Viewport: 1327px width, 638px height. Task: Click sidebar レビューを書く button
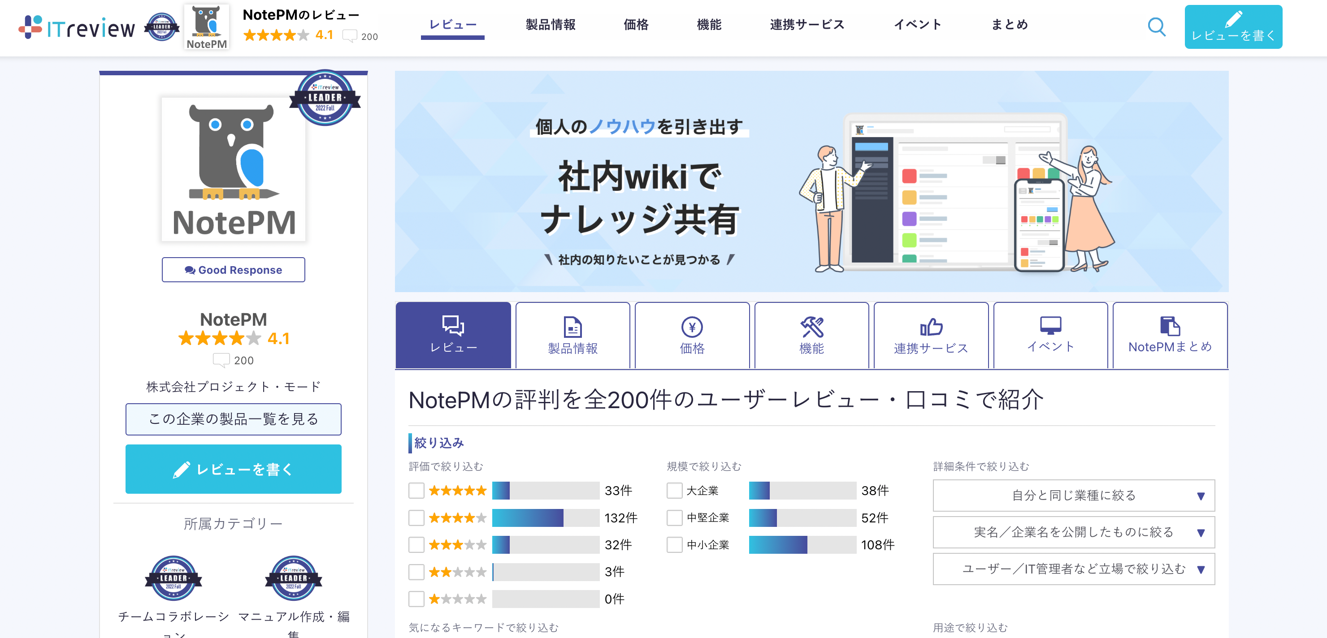[x=234, y=469]
